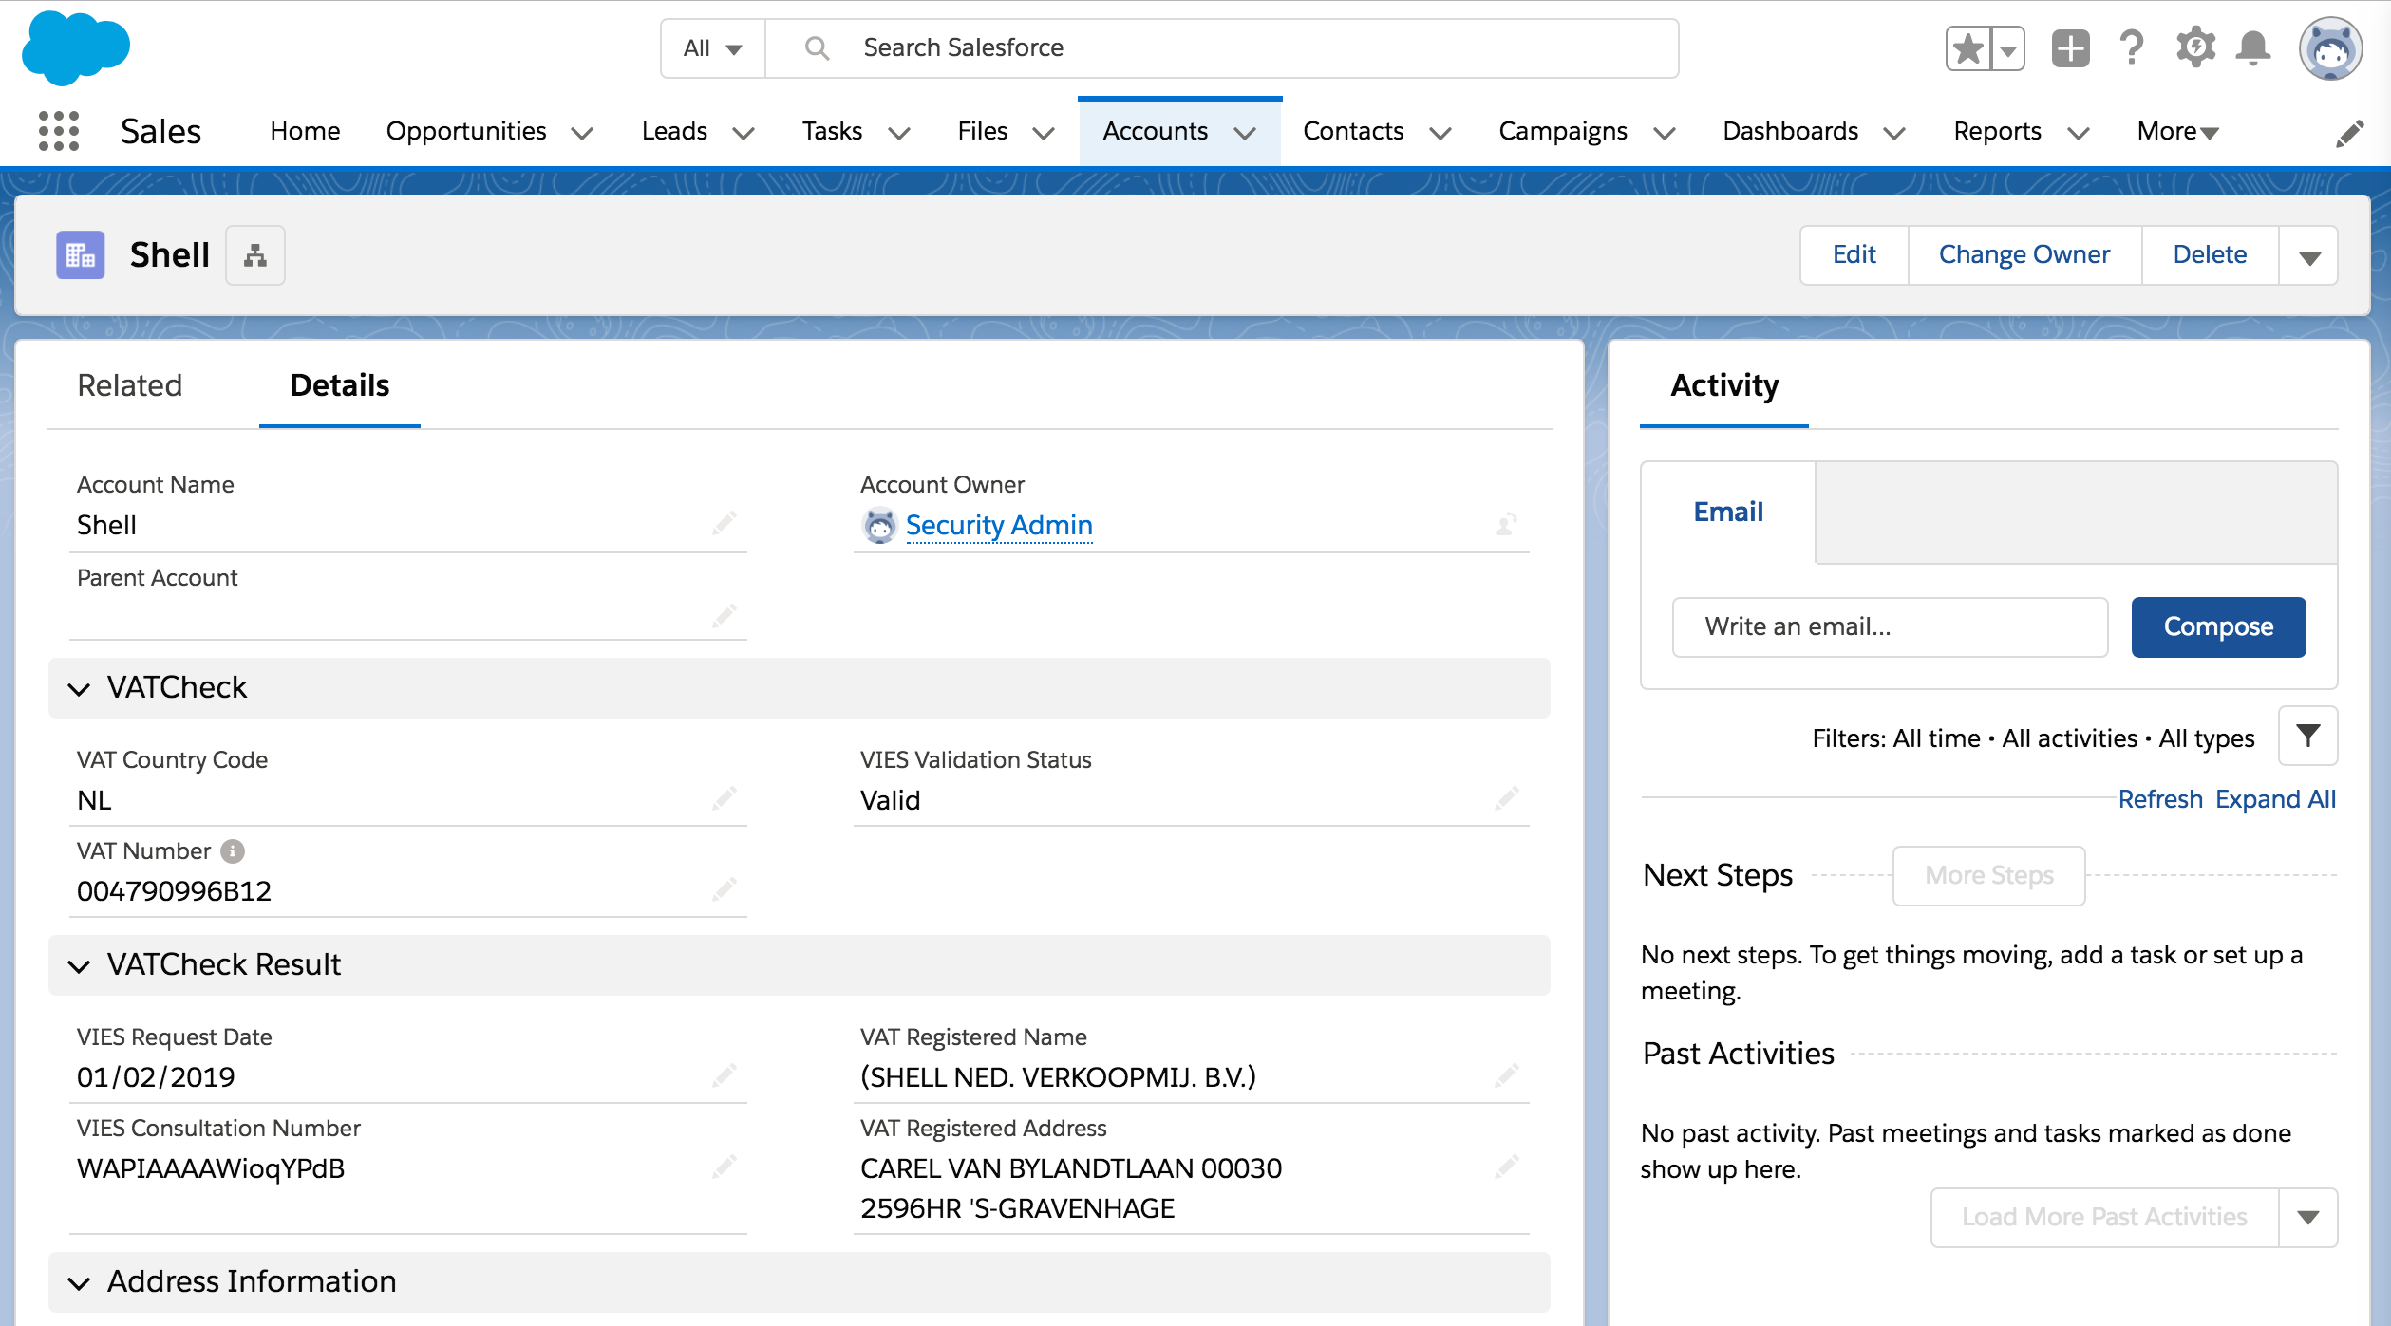
Task: Switch to the Related tab
Action: [130, 385]
